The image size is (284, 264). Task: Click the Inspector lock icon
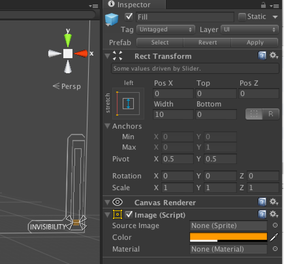263,5
